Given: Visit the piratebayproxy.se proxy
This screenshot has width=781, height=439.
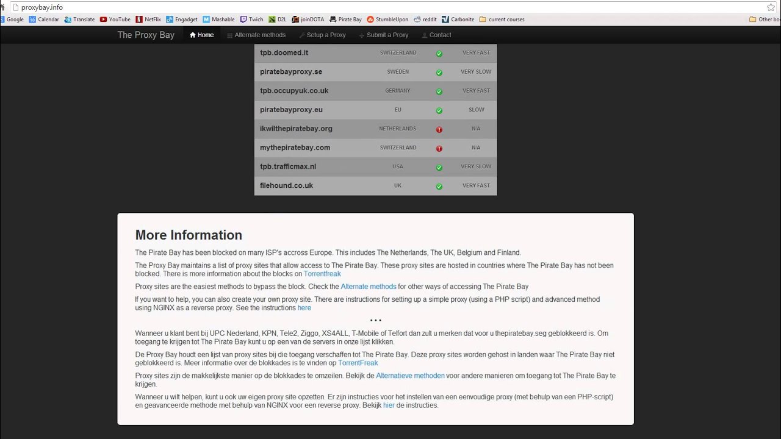Looking at the screenshot, I should click(x=291, y=71).
